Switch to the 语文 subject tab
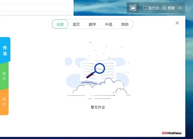The width and height of the screenshot is (193, 139). (x=76, y=24)
